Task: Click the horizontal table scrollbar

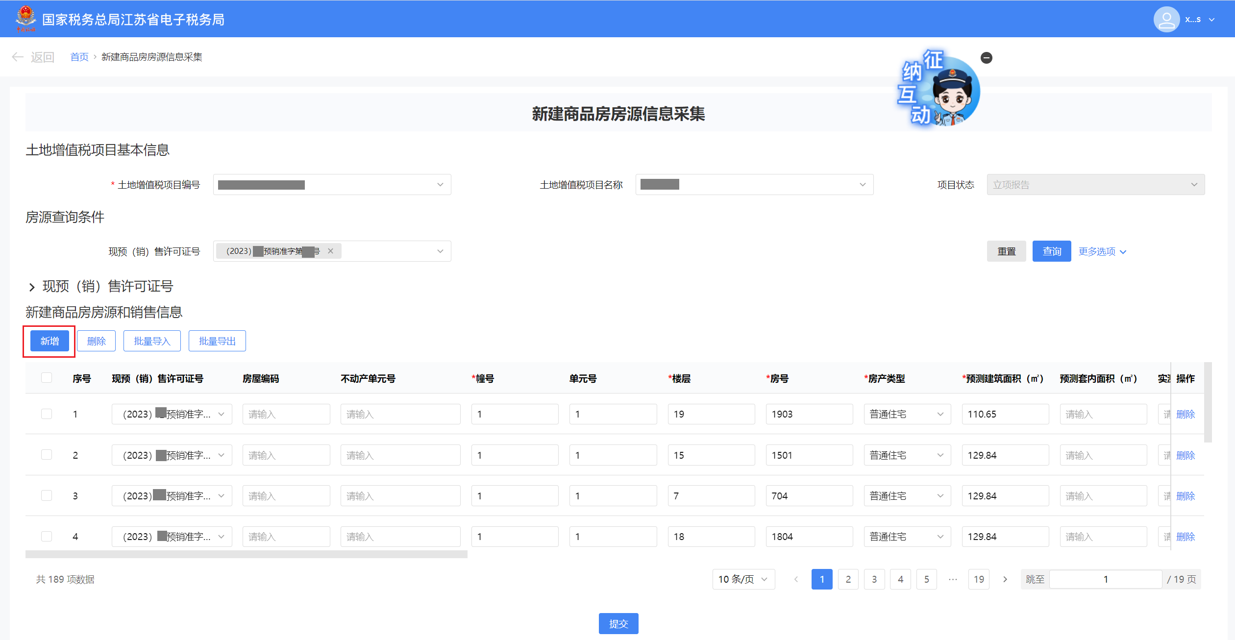Action: pyautogui.click(x=246, y=554)
